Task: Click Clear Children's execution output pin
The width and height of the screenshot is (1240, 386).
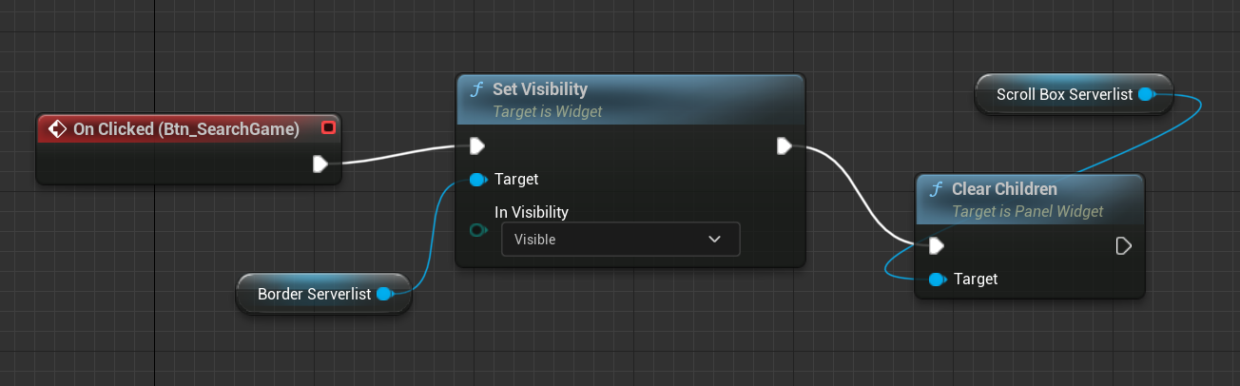Action: (x=1123, y=246)
